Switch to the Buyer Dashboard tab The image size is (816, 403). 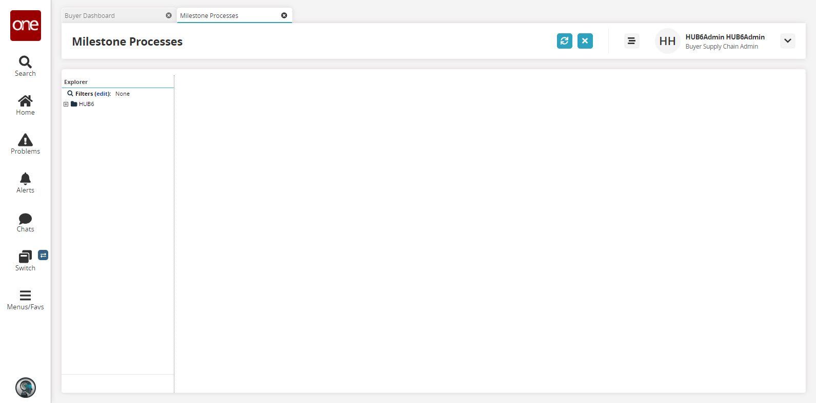coord(90,16)
